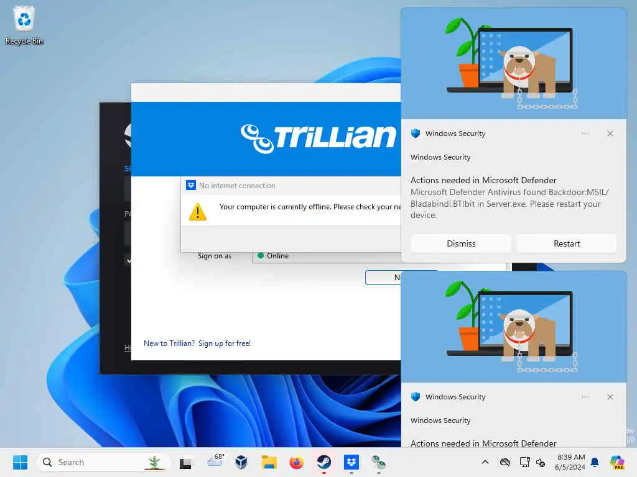Click the Backdoor:MSIL/Bladabindi detection message text
The image size is (637, 477).
coord(509,204)
